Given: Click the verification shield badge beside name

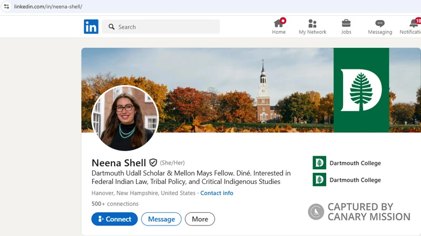Looking at the screenshot, I should 153,162.
